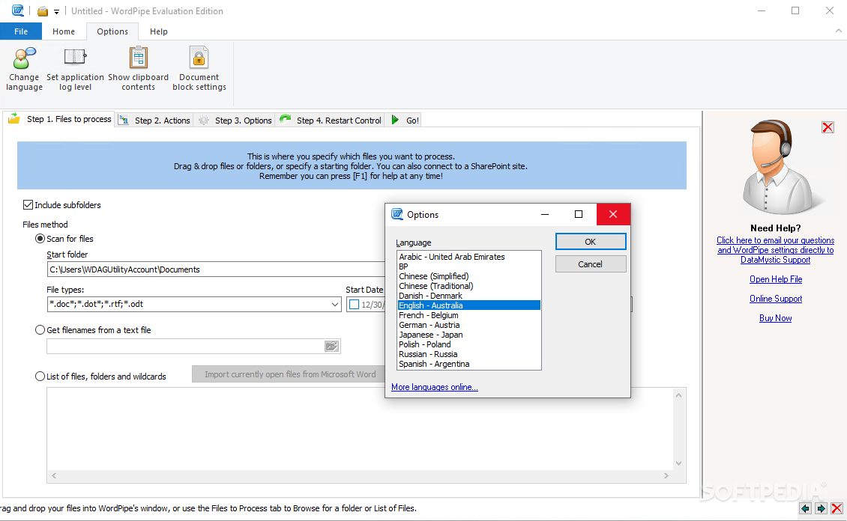This screenshot has width=847, height=521.
Task: Click the text file name input field
Action: (x=185, y=347)
